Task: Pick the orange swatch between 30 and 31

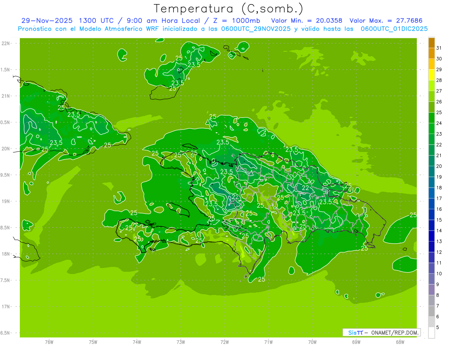Action: point(431,54)
